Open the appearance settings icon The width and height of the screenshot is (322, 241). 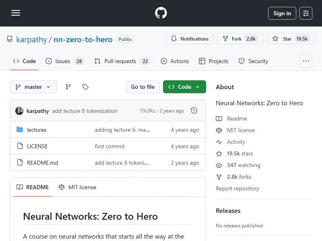pyautogui.click(x=306, y=13)
